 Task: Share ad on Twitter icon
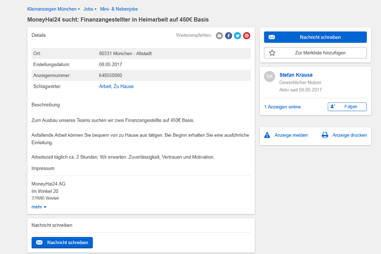coord(237,36)
